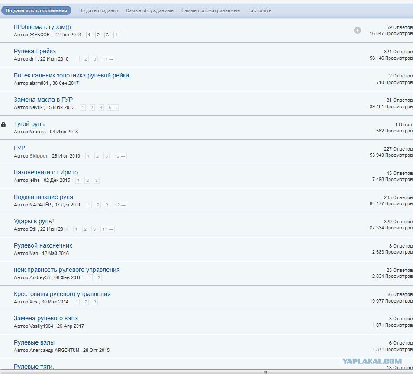The height and width of the screenshot is (374, 413).
Task: Open the ГУР topic by Skipper
Action: pyautogui.click(x=19, y=148)
